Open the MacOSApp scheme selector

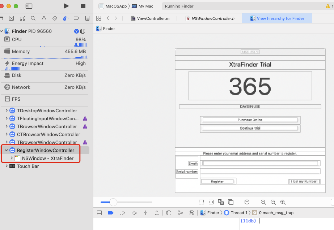coord(113,6)
